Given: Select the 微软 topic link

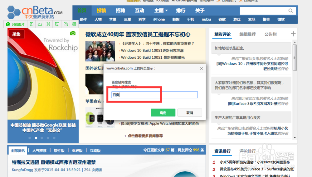Looking at the screenshot, I should [x=281, y=19].
